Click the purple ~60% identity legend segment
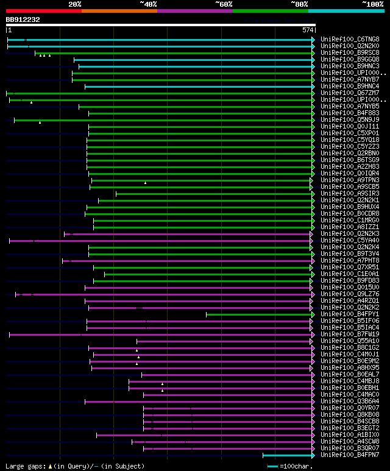Viewport: 390px width, 471px height. 195,11
